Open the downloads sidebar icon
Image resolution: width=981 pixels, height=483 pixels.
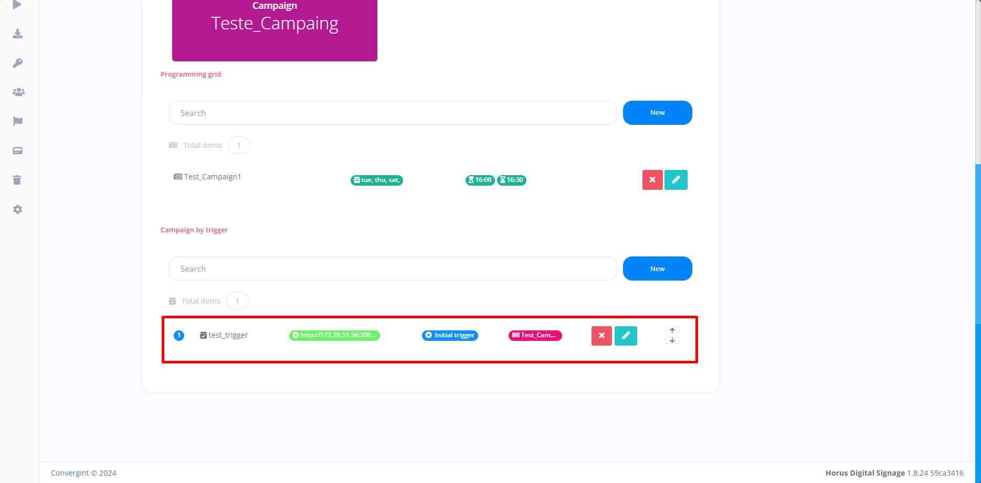(x=17, y=34)
